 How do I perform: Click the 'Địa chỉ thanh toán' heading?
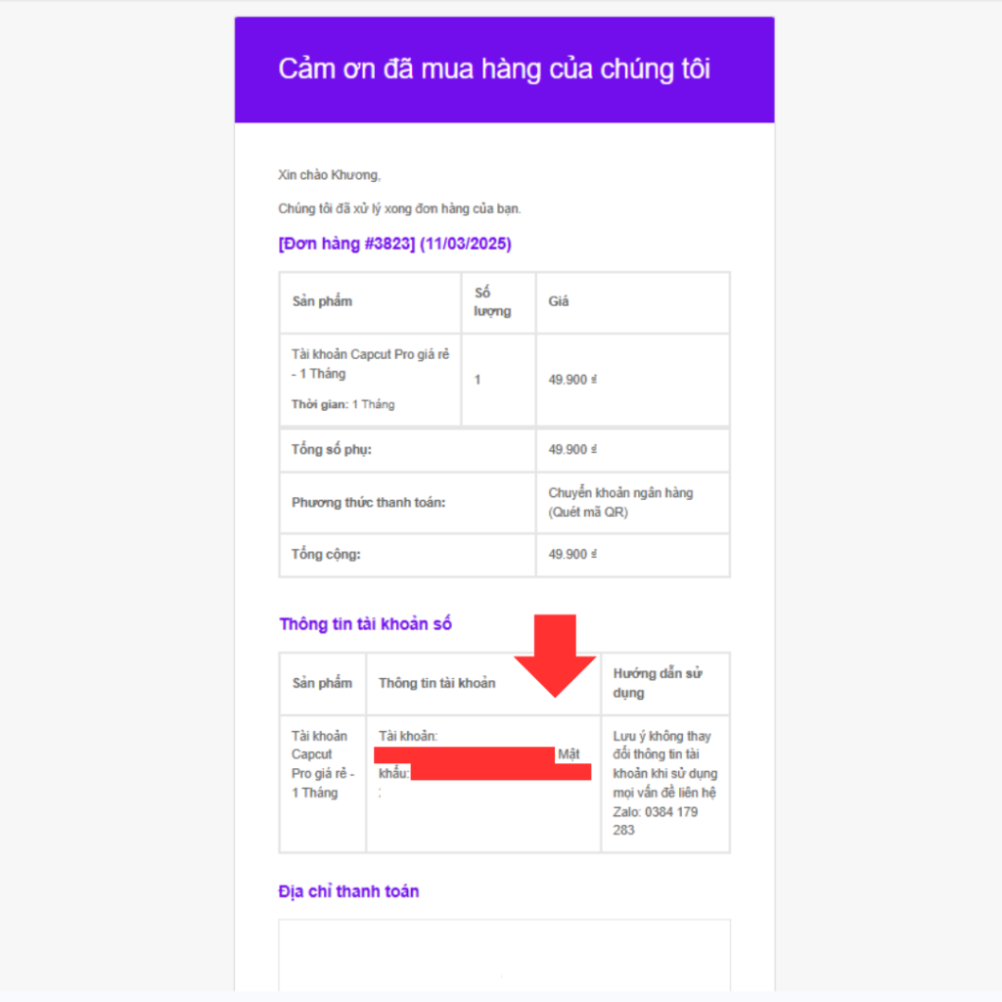coord(349,890)
